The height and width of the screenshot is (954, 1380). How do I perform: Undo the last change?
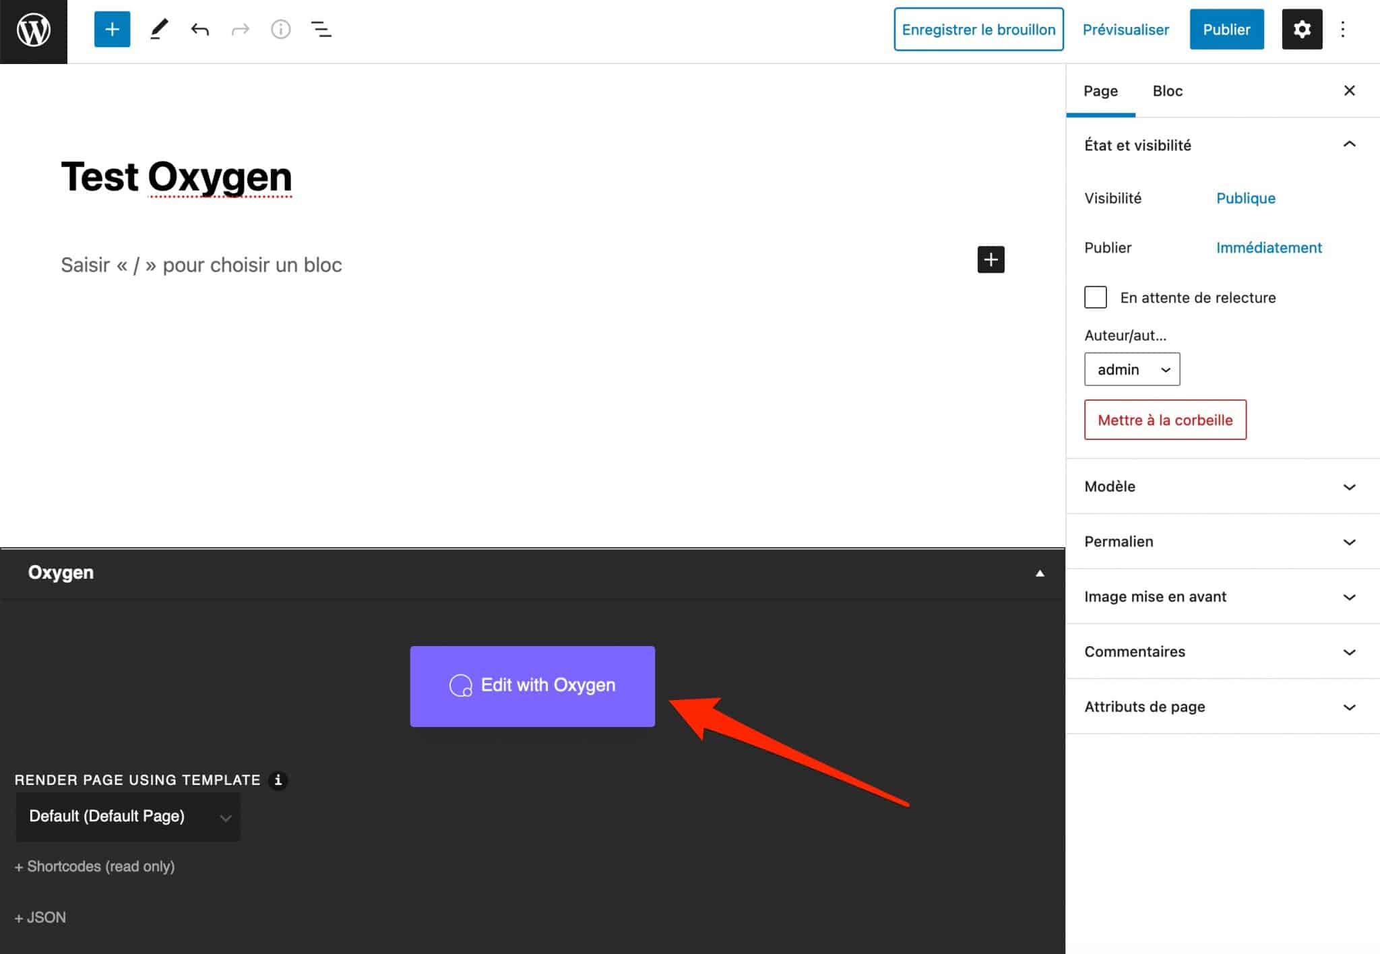click(199, 30)
